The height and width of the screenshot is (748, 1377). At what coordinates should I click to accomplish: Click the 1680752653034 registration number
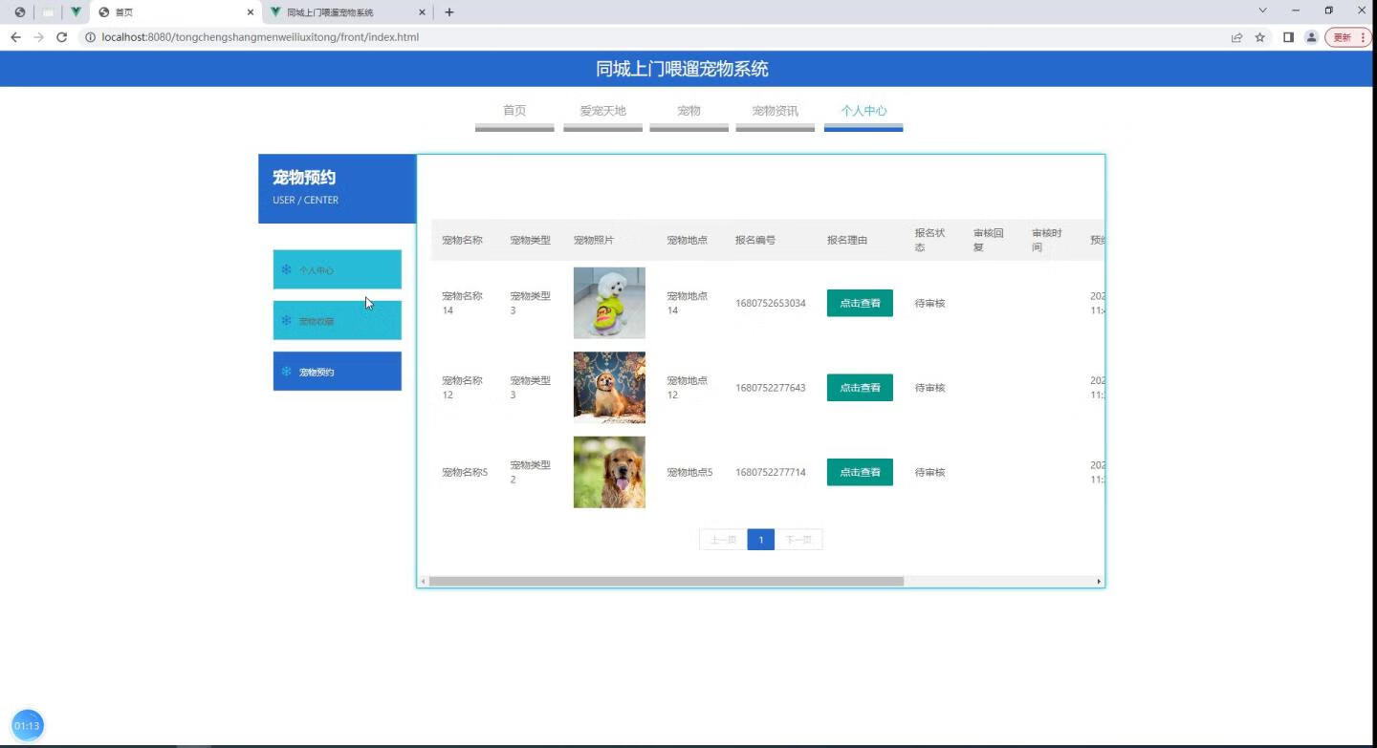[x=771, y=303]
